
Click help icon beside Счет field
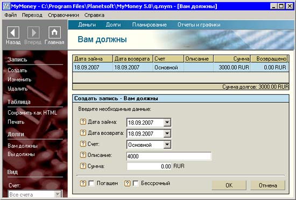click(83, 144)
